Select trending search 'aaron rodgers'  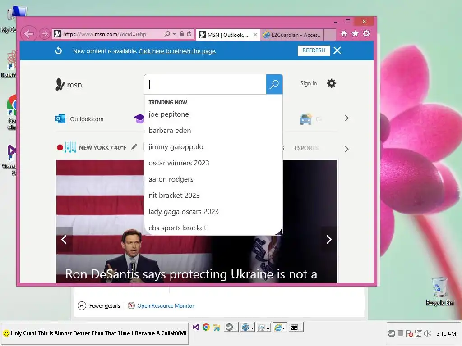coord(171,179)
